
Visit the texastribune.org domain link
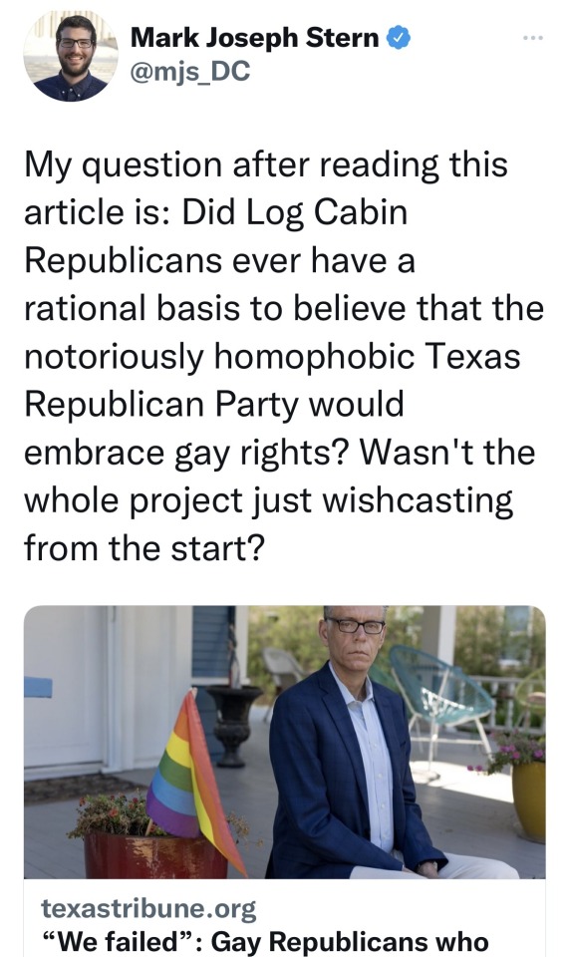pyautogui.click(x=148, y=909)
